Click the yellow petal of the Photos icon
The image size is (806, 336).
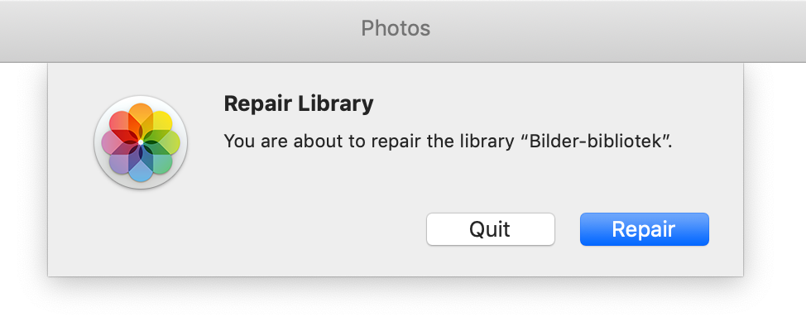tap(159, 123)
